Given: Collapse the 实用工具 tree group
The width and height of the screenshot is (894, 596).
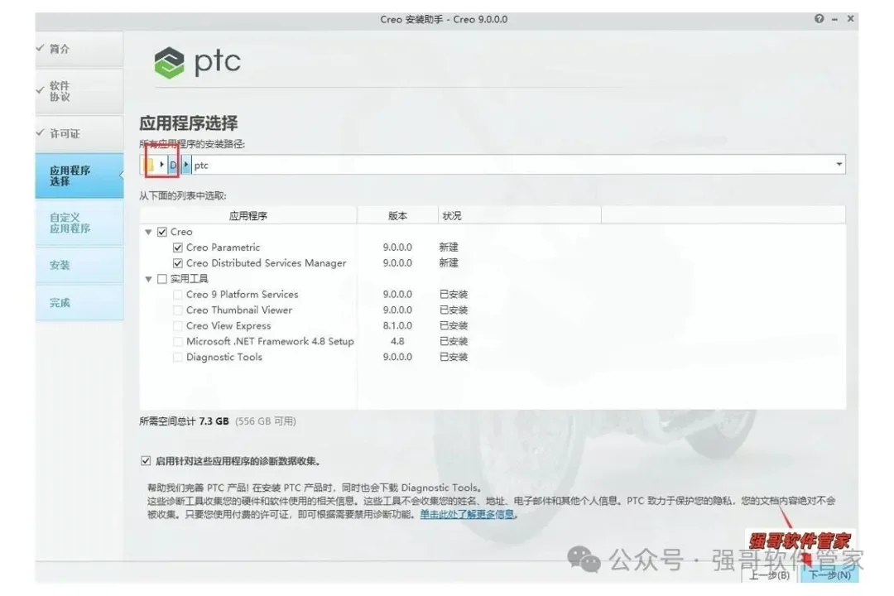Looking at the screenshot, I should (148, 279).
